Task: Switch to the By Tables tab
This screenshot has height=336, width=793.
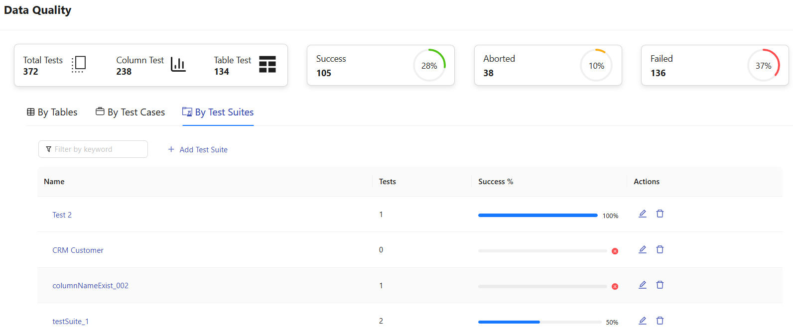Action: pos(52,112)
